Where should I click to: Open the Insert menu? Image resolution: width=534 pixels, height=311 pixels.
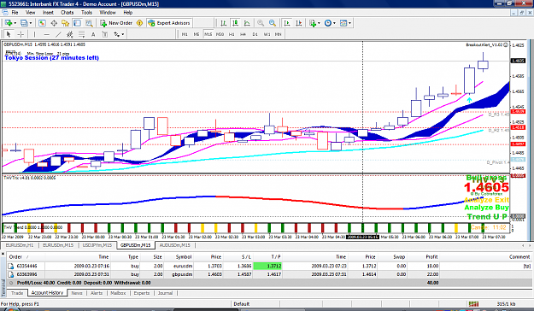48,12
